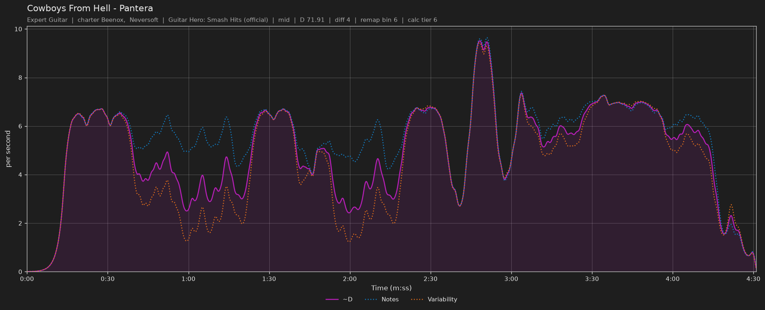Click the '4:00' x-axis tick label

(673, 279)
